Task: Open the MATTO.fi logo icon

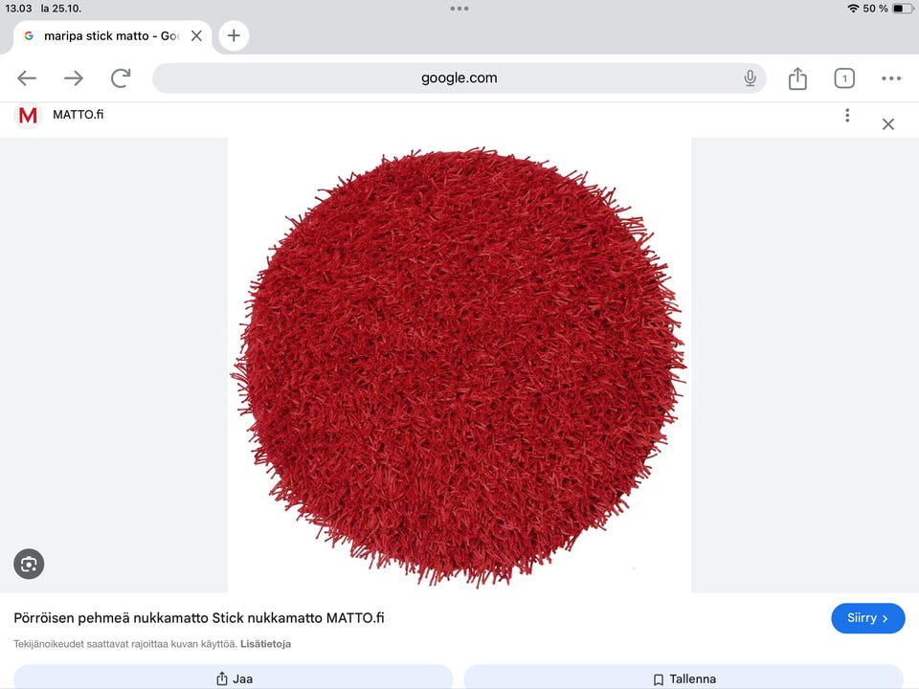Action: [28, 115]
